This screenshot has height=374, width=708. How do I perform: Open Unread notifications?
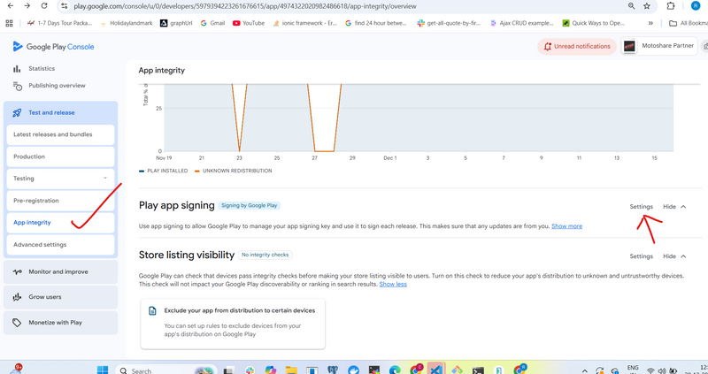point(576,46)
